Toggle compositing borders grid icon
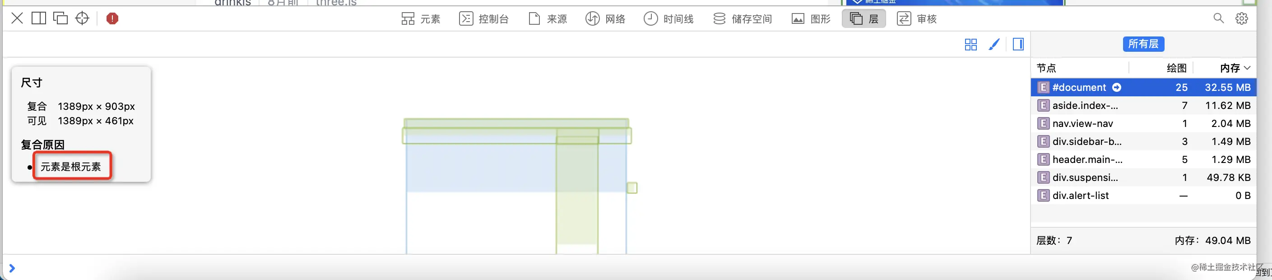This screenshot has height=280, width=1272. click(x=971, y=44)
